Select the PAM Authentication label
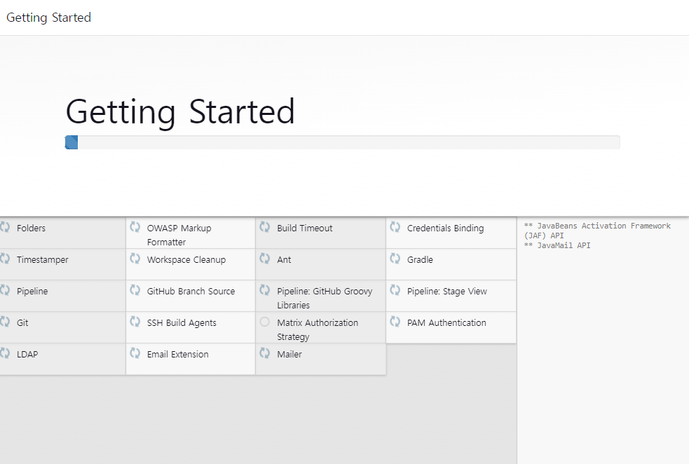689x464 pixels. point(446,323)
